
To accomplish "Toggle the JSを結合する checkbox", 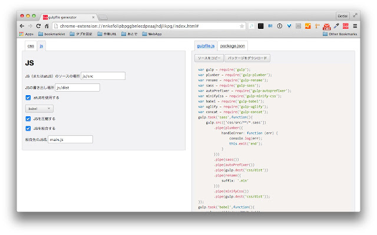I will tap(28, 129).
